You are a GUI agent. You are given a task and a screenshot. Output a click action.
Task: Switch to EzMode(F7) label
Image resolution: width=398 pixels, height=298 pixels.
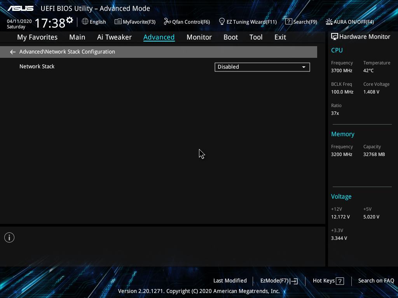(x=274, y=281)
